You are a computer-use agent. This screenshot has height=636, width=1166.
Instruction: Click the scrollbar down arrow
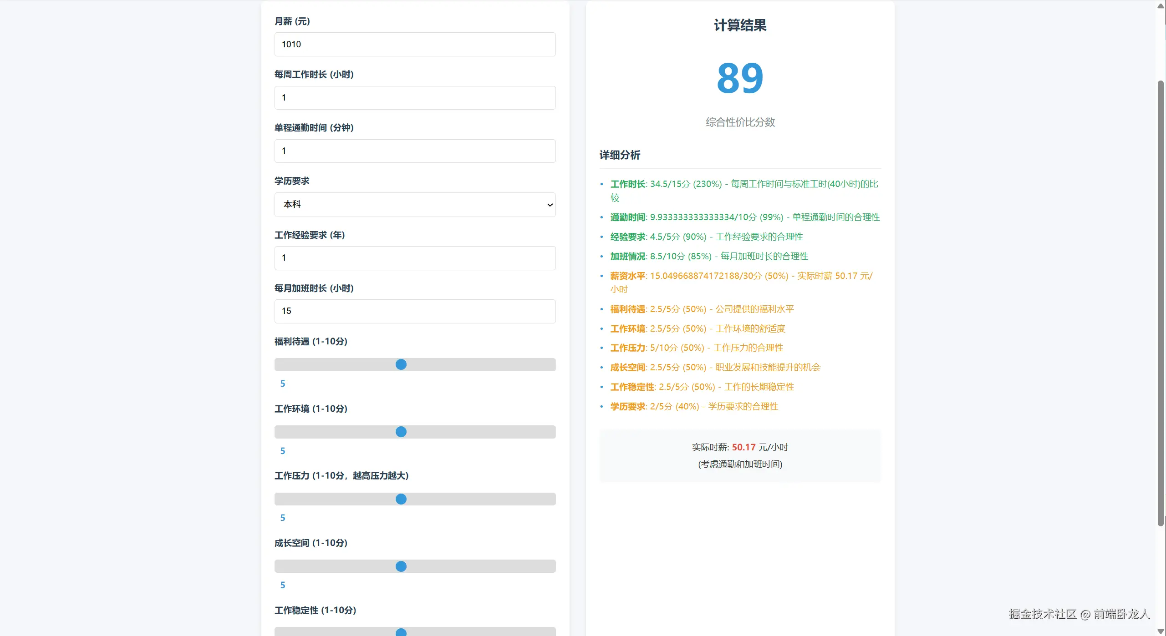coord(1161,631)
